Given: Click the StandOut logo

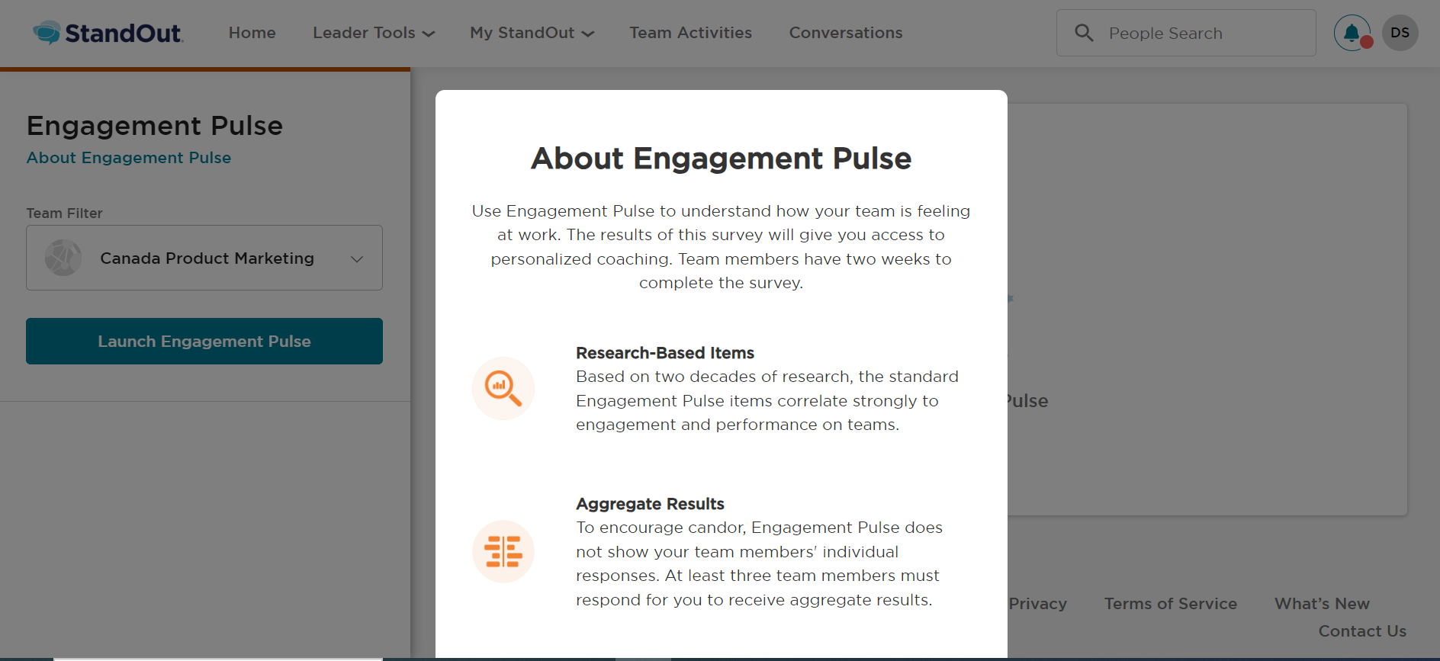Looking at the screenshot, I should (108, 33).
